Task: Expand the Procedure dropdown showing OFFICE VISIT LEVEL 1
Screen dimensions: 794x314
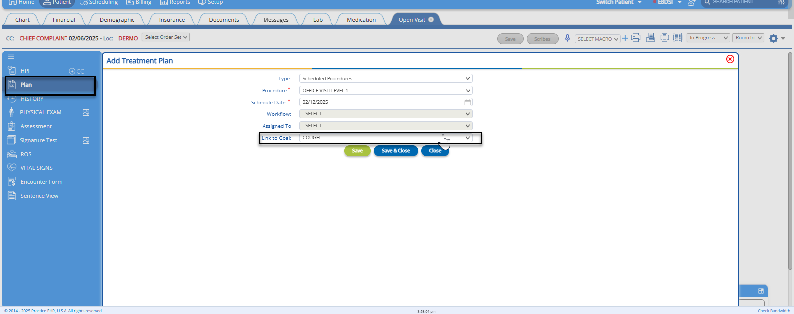Action: coord(386,90)
